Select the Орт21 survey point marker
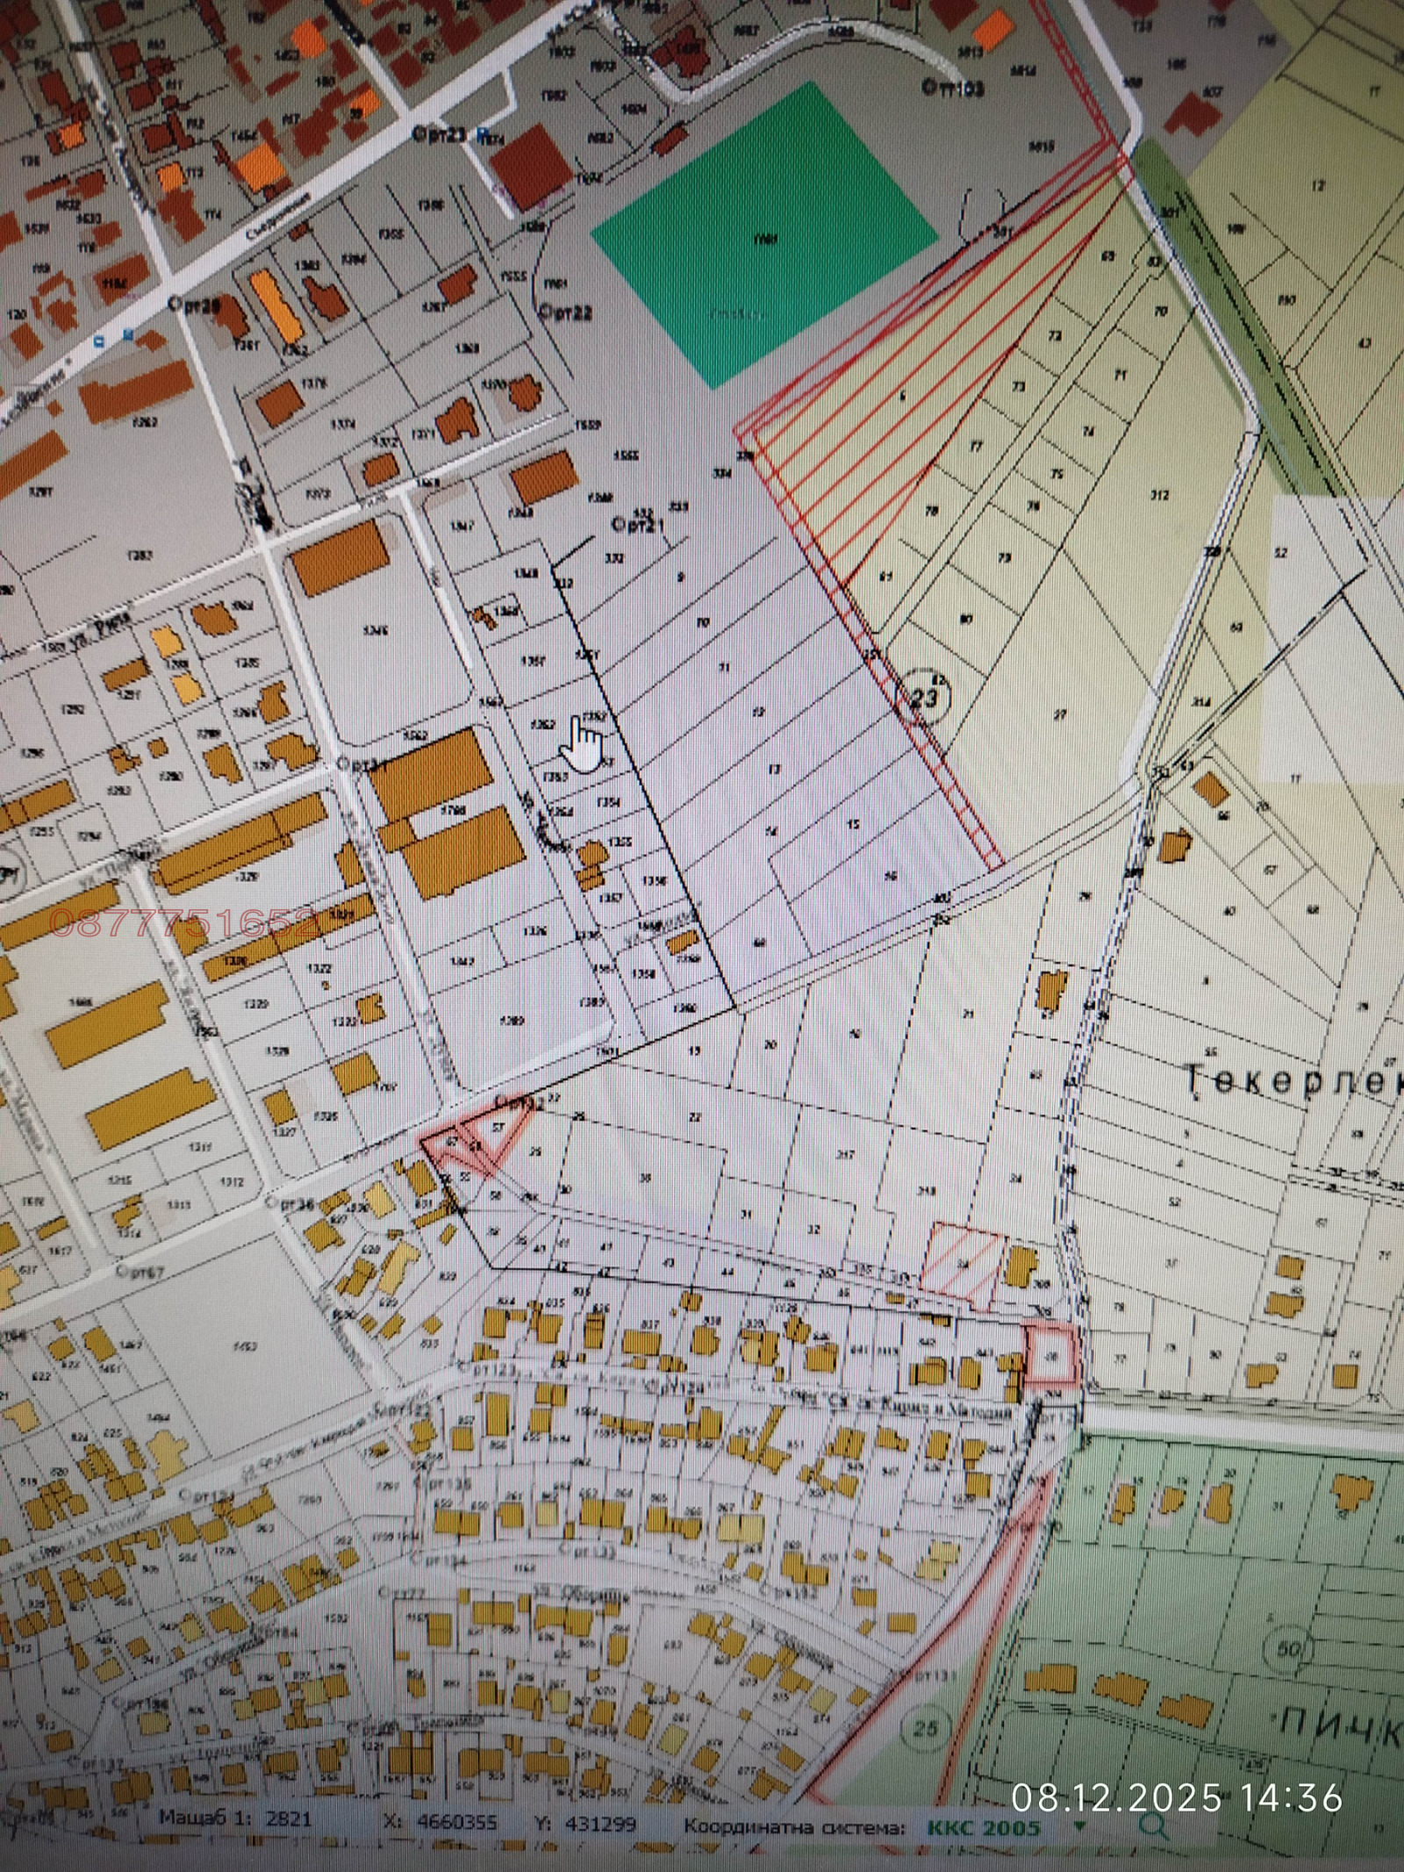Image resolution: width=1404 pixels, height=1872 pixels. click(639, 524)
